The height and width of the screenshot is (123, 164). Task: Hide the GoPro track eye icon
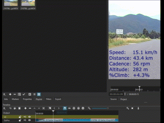[x=29, y=120]
